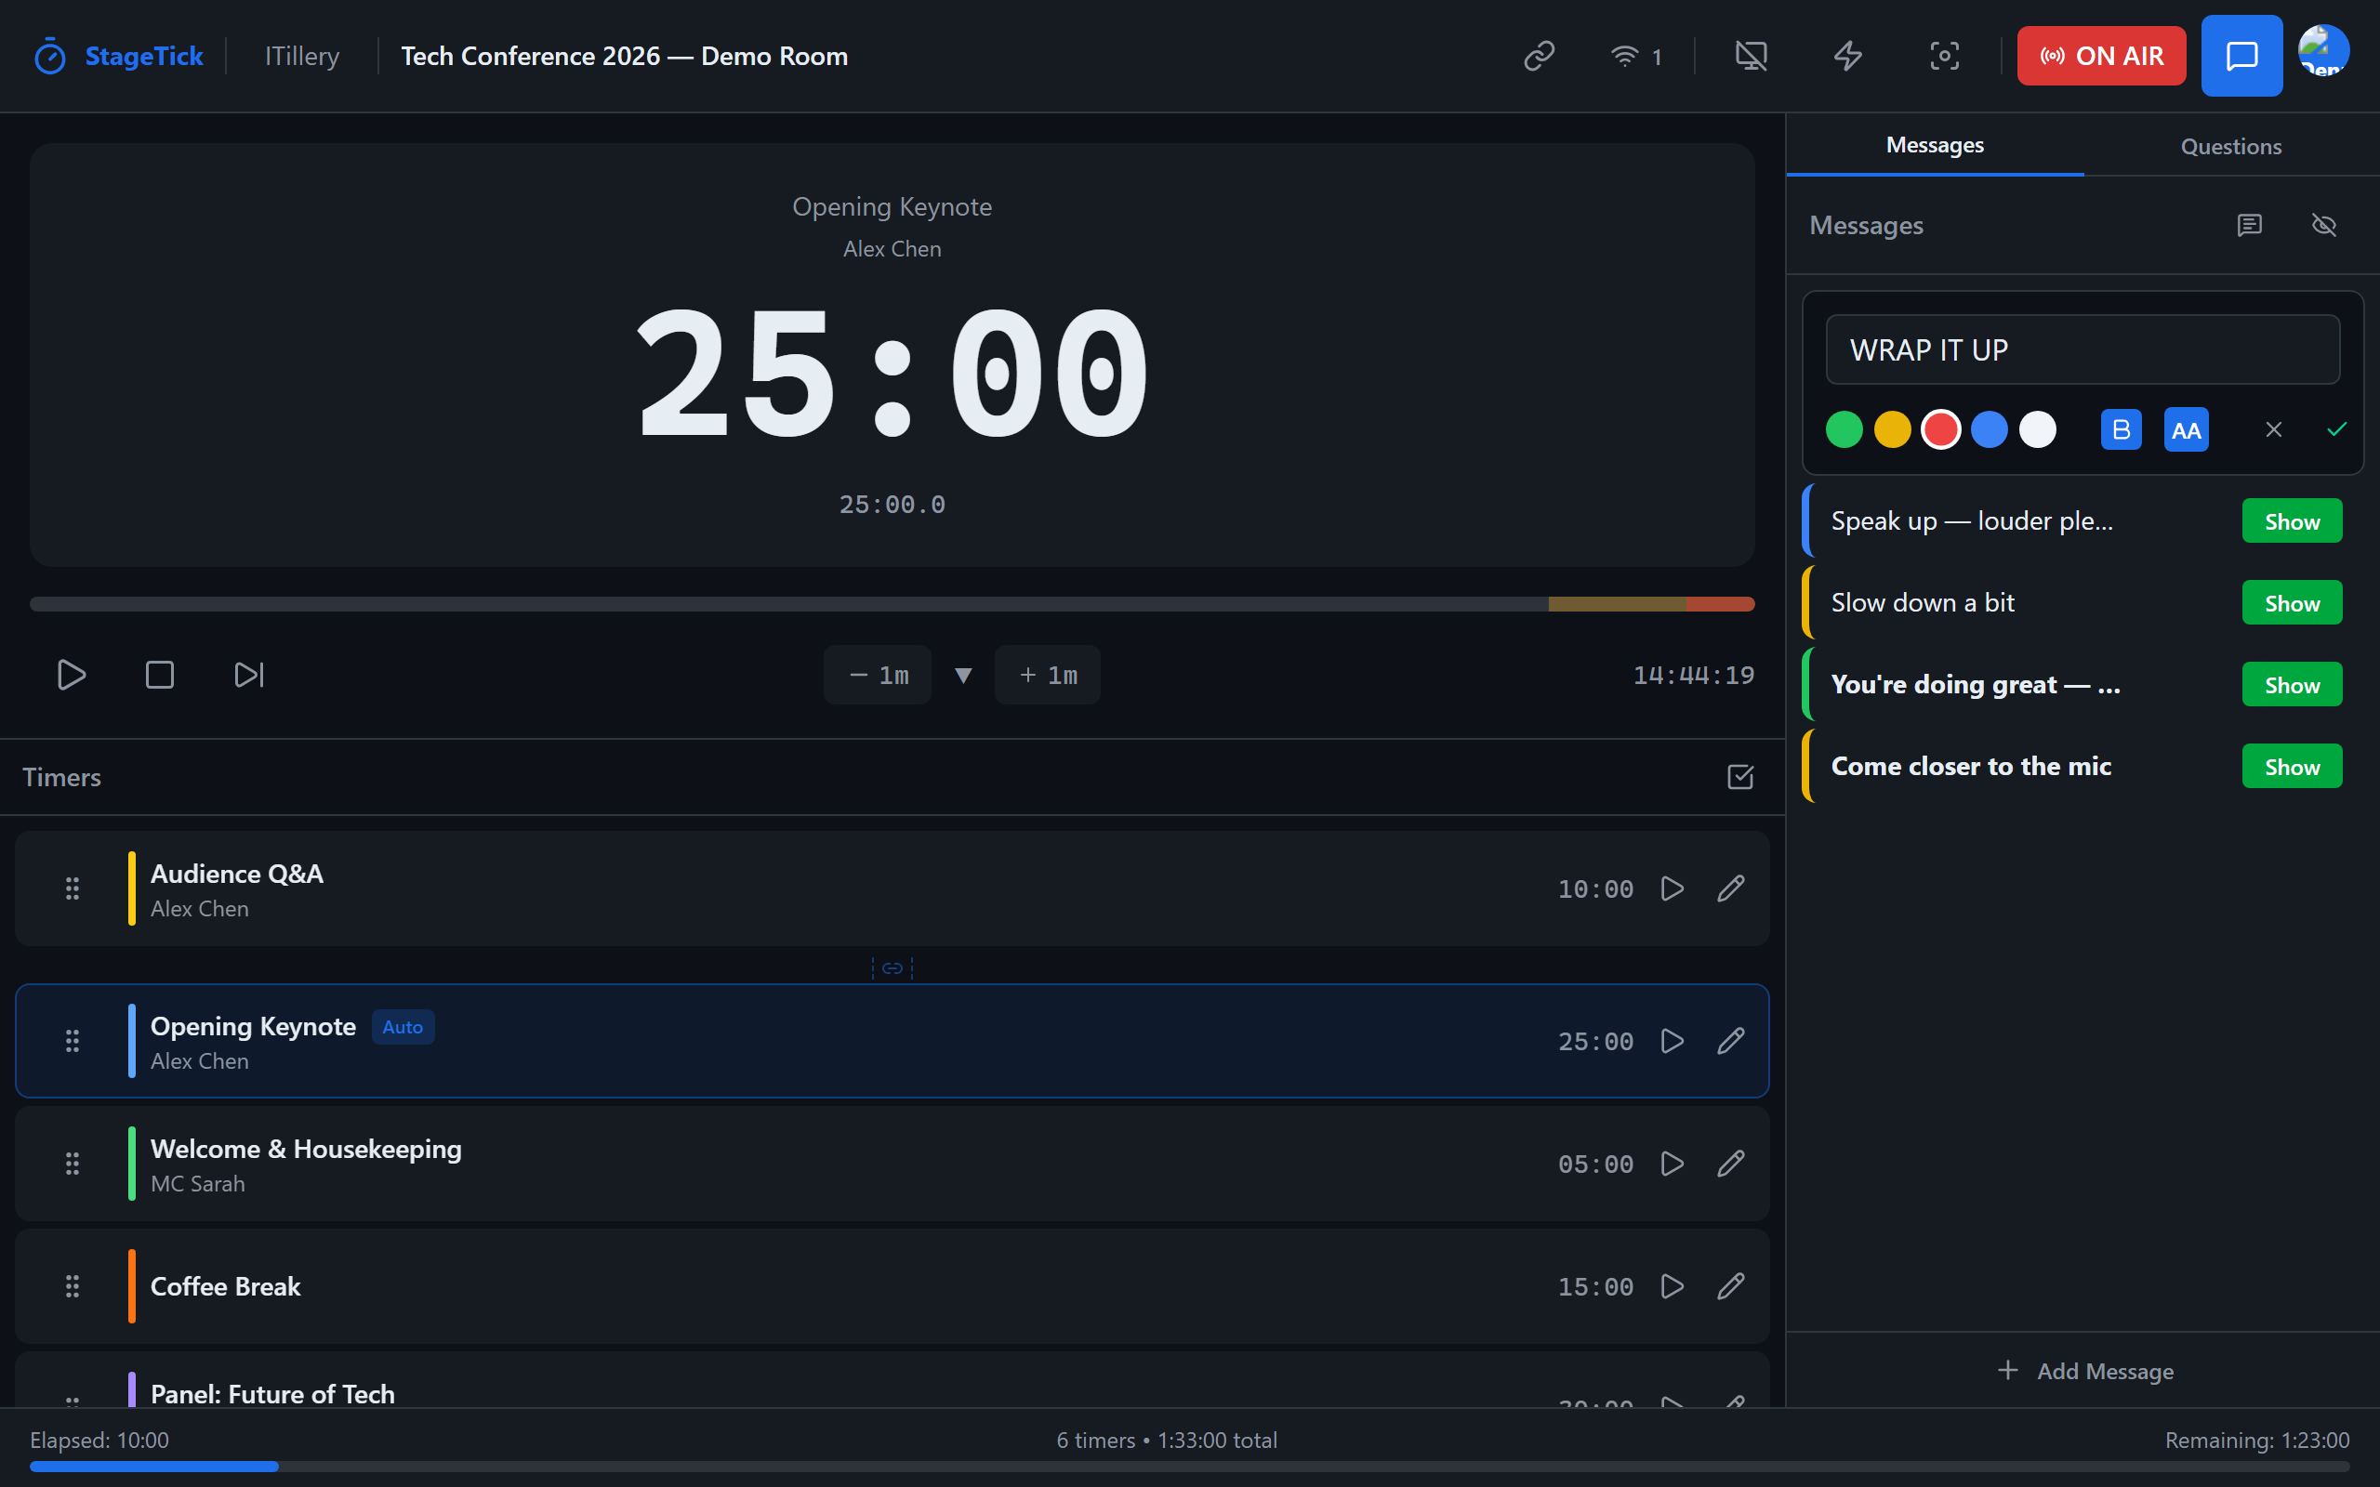Viewport: 2380px width, 1487px height.
Task: Click the flash lightning icon in the toolbar
Action: pyautogui.click(x=1848, y=56)
